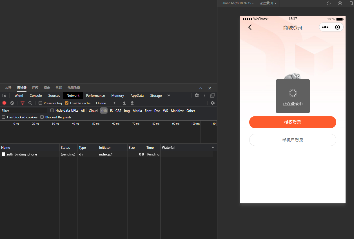
Task: Click the stop simulator icon in top bar
Action: 340,3
